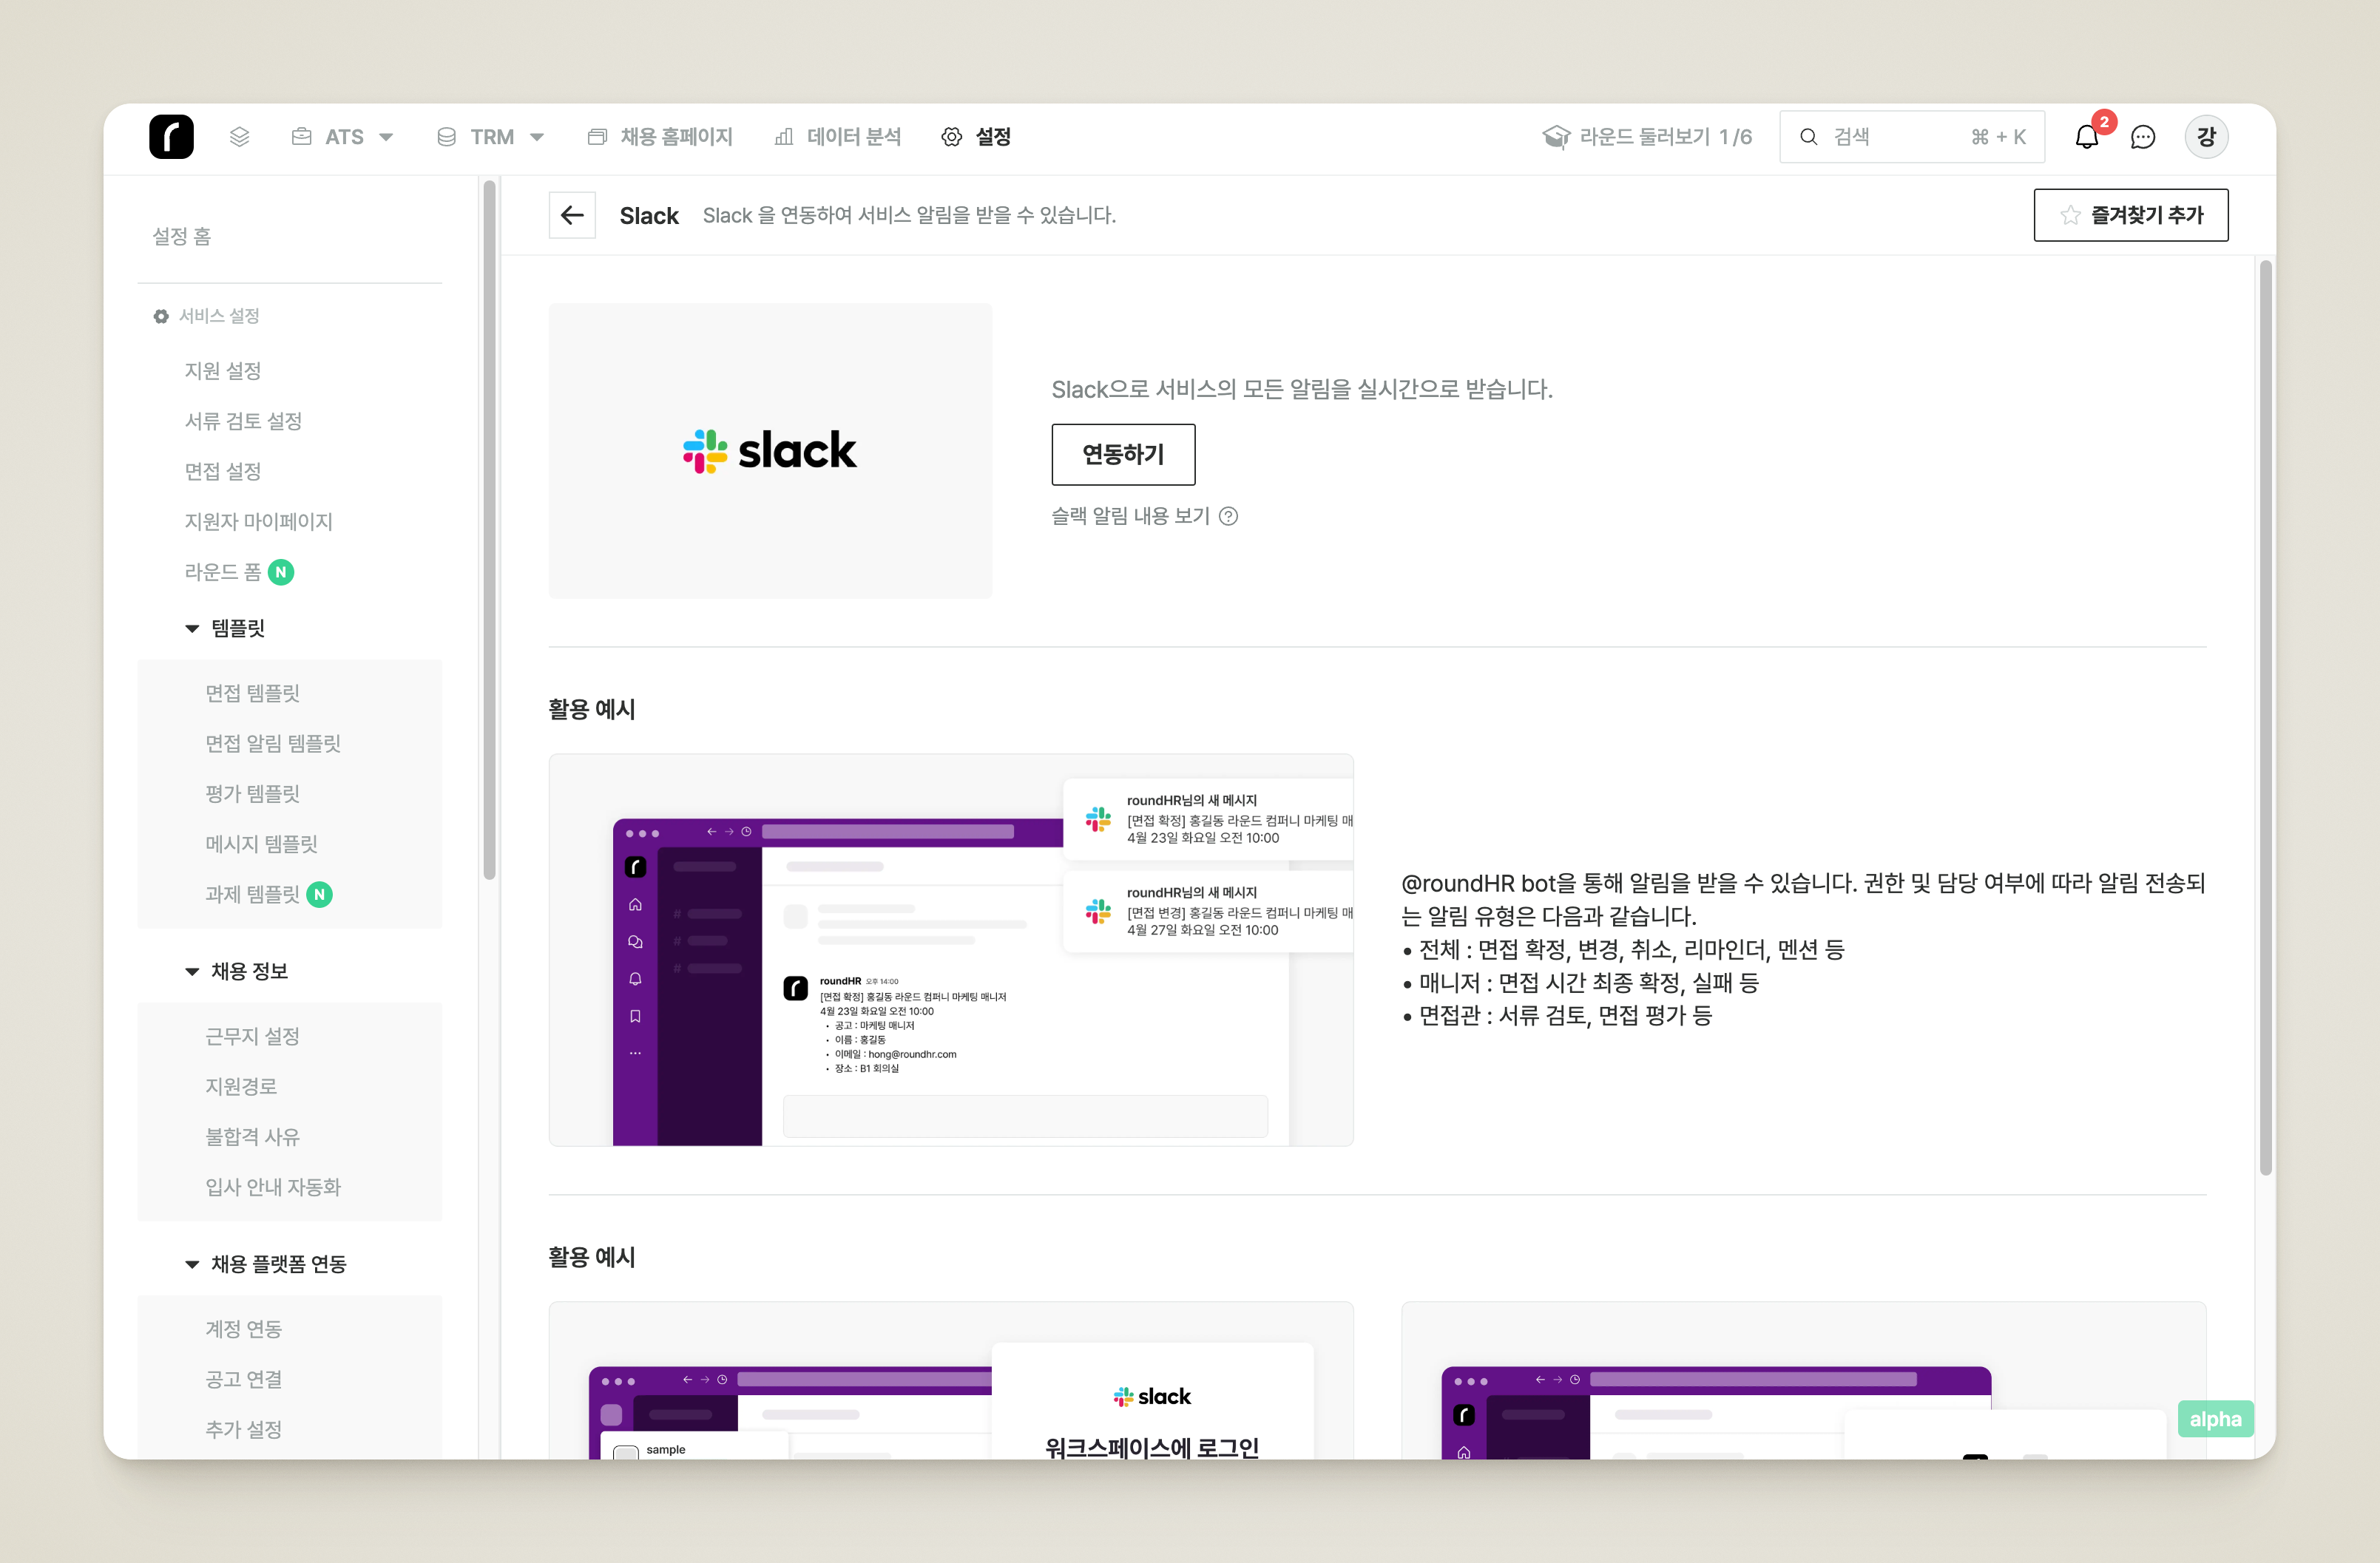Screen dimensions: 2380x1563
Task: Open 면접 알림 템플릿 in sidebar
Action: click(x=273, y=743)
